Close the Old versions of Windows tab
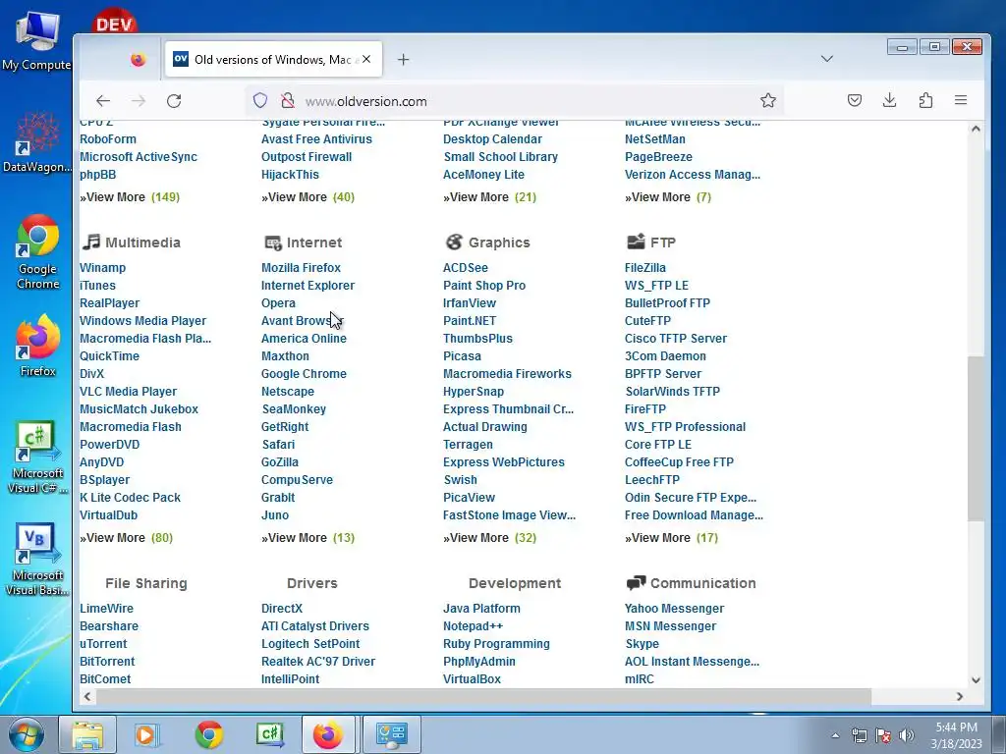This screenshot has height=754, width=1006. coord(366,59)
